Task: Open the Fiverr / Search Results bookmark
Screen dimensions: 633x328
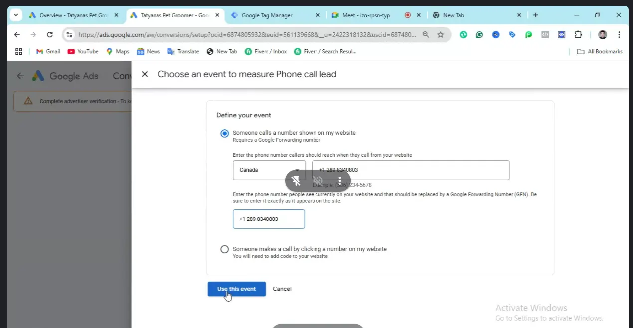Action: 325,51
